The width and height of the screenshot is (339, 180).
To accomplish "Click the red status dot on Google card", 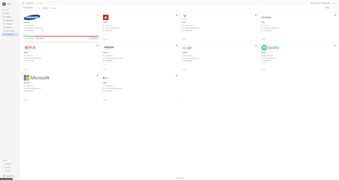I will click(x=256, y=45).
